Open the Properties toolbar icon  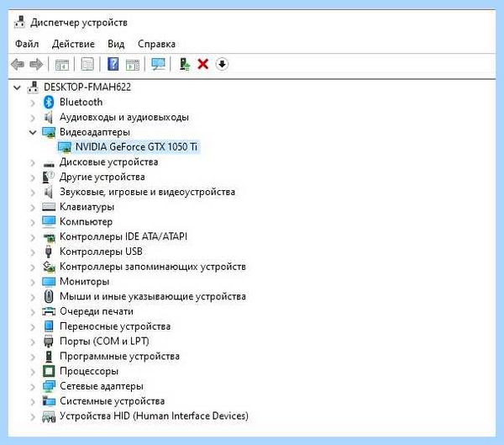pos(87,64)
